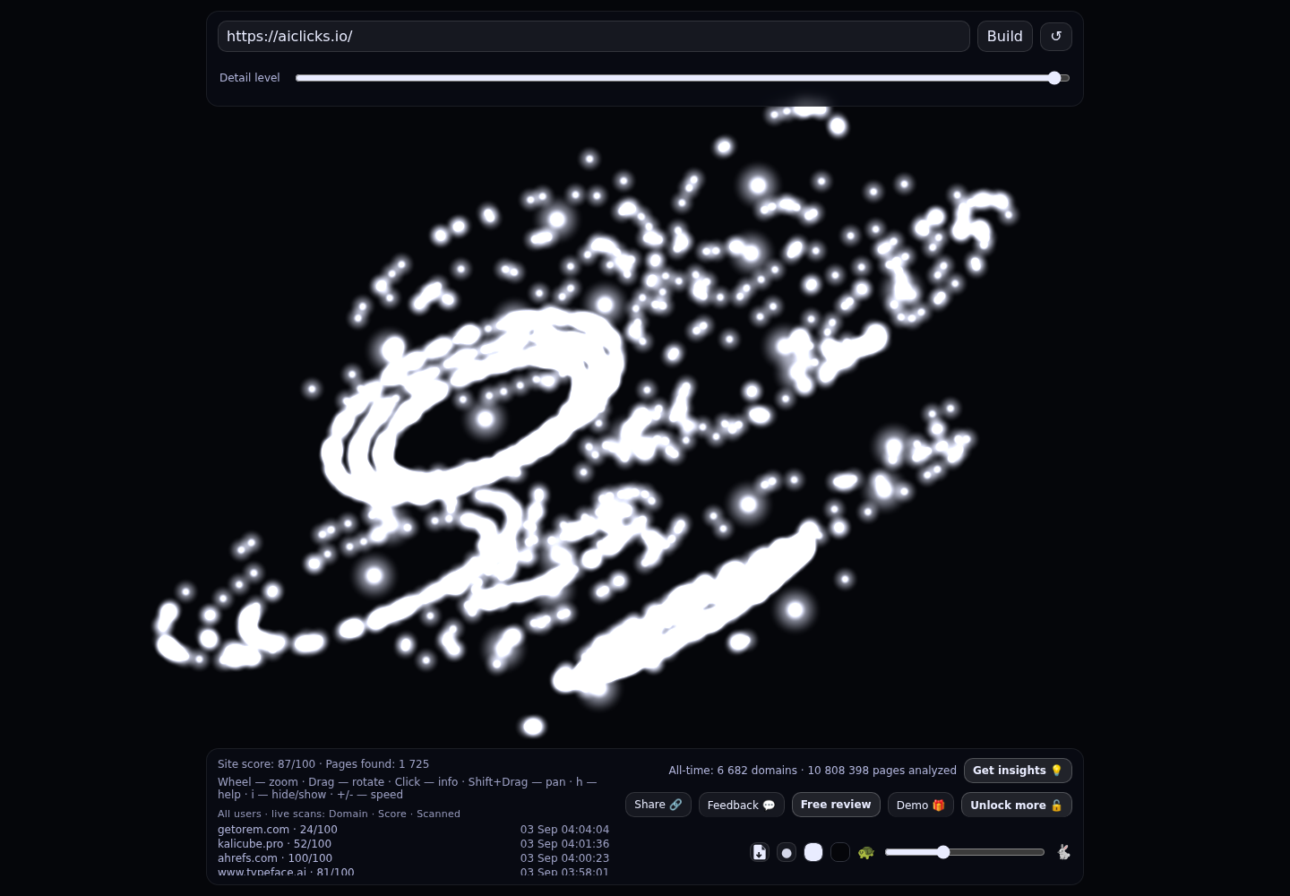This screenshot has width=1290, height=896.
Task: Click the 03 Sep 04:01:36 timestamp
Action: tap(564, 844)
